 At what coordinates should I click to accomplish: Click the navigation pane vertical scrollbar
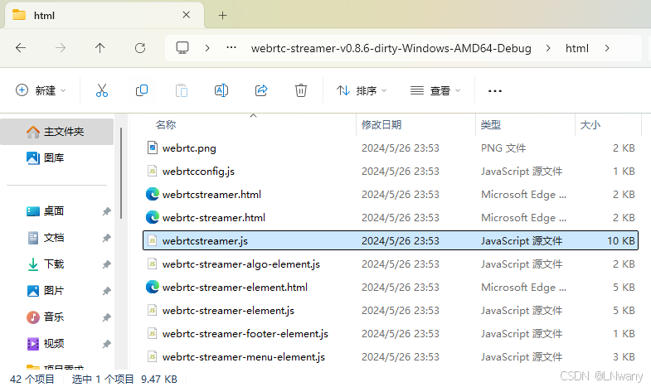[x=121, y=173]
